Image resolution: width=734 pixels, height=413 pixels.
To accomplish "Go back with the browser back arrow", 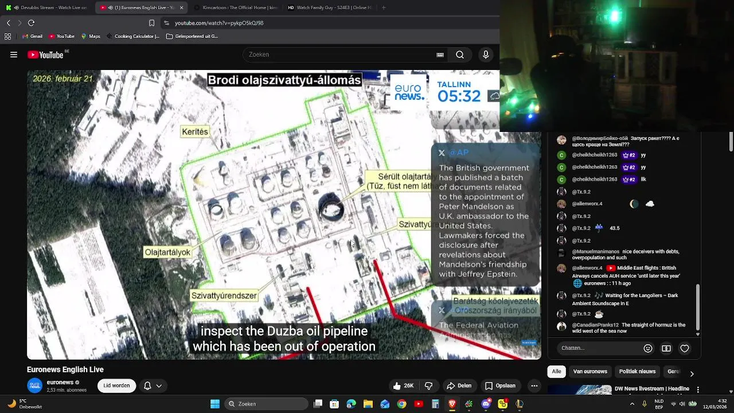I will coord(8,23).
